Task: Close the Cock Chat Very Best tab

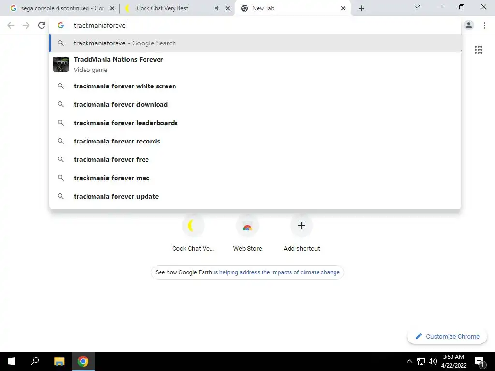Action: 228,9
